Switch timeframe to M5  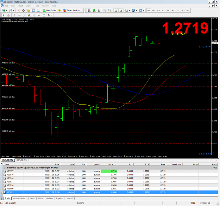[x=153, y=11]
